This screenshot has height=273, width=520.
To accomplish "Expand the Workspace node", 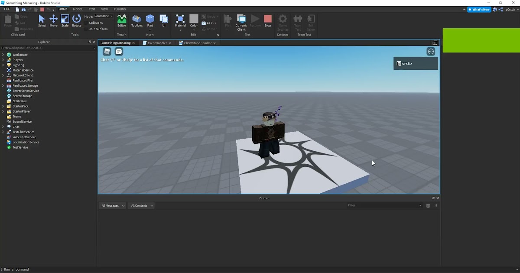I will coord(3,55).
